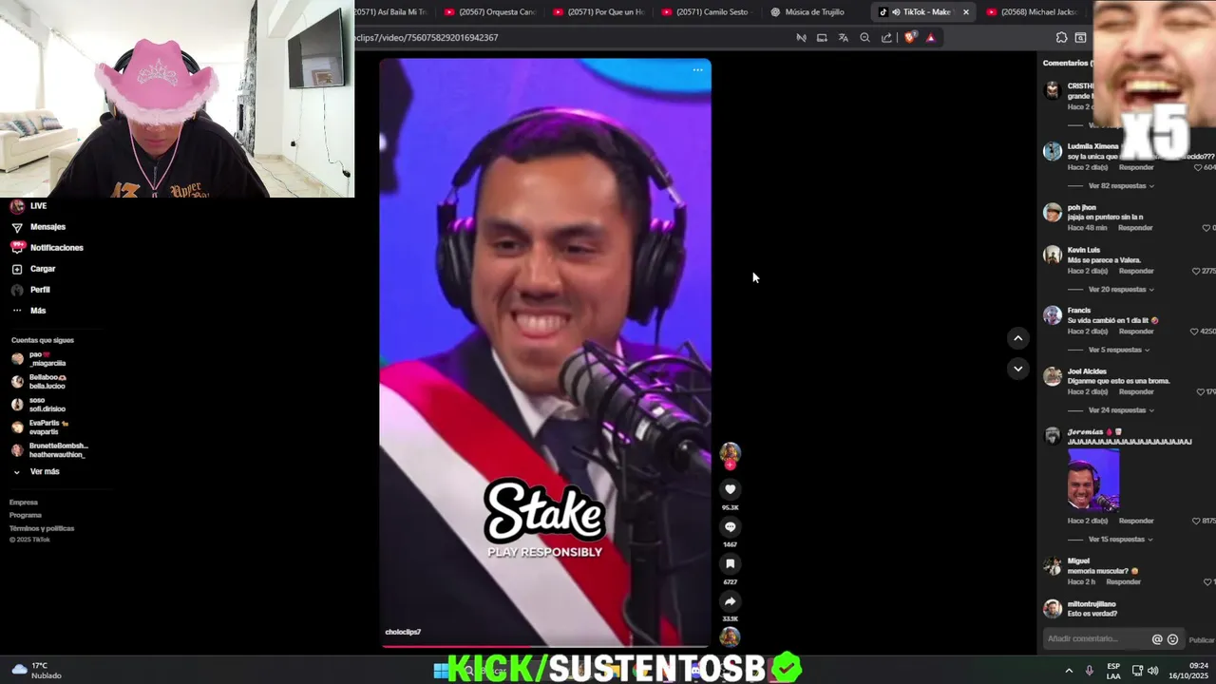Image resolution: width=1216 pixels, height=684 pixels.
Task: Open image in Jeremías's comment
Action: [x=1093, y=480]
